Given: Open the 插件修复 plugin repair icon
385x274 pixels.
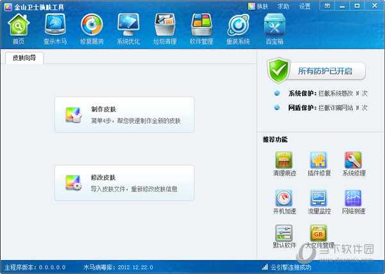Looking at the screenshot, I should coord(318,160).
